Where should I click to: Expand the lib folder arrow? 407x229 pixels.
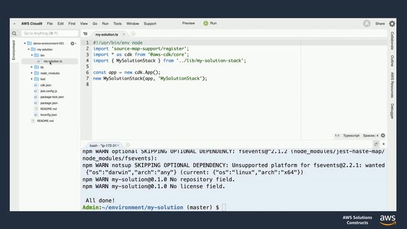point(32,67)
